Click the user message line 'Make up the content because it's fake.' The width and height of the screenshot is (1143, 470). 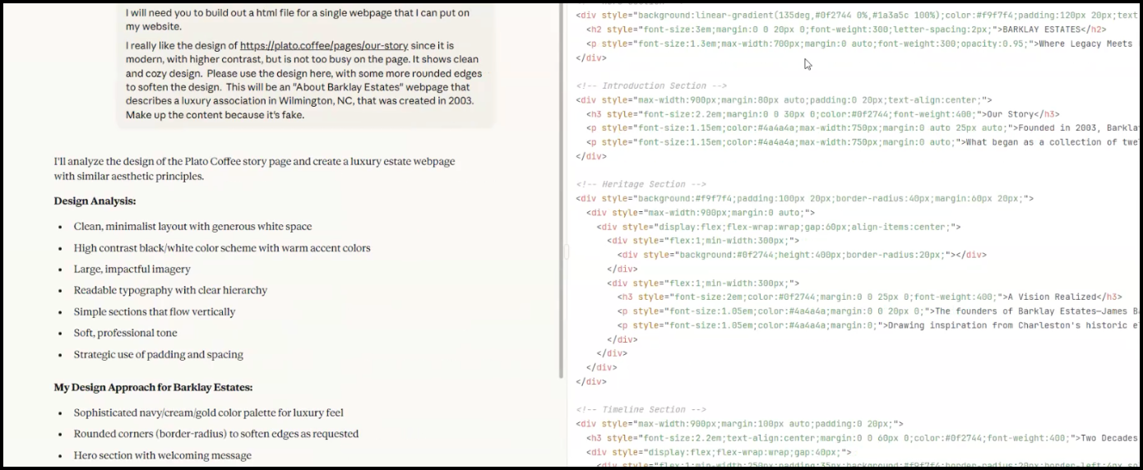(215, 114)
